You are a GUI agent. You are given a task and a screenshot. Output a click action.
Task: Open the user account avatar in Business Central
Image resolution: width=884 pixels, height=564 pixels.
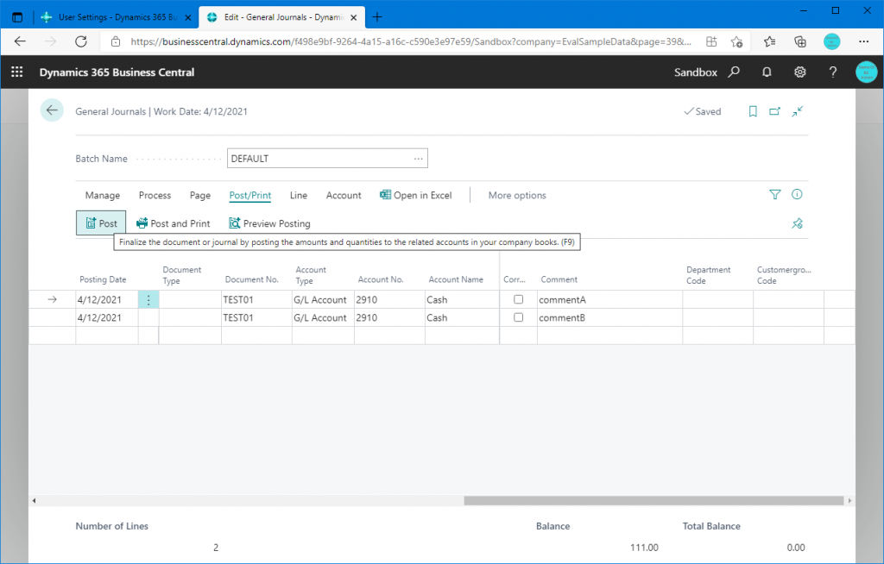(x=866, y=72)
